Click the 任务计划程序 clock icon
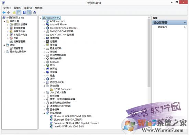Screen dimensions: 189x135 pyautogui.click(x=11, y=24)
